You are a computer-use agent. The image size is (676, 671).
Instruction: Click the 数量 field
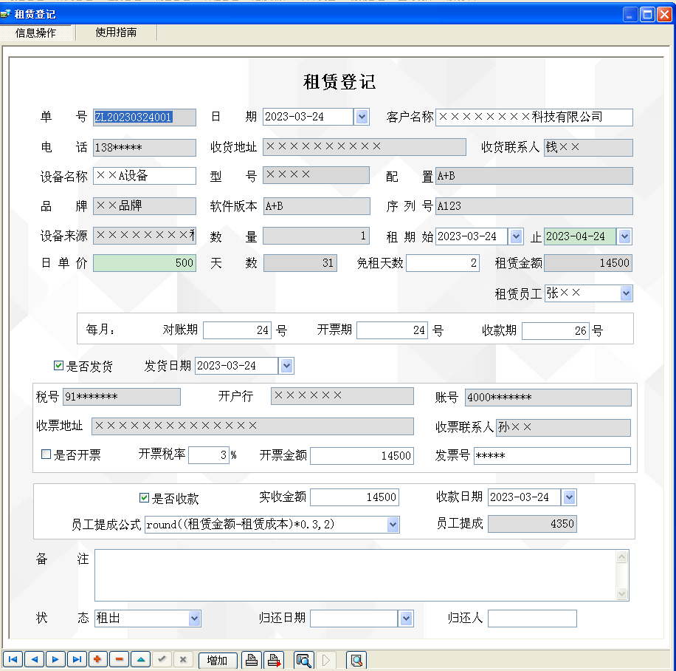pyautogui.click(x=316, y=236)
